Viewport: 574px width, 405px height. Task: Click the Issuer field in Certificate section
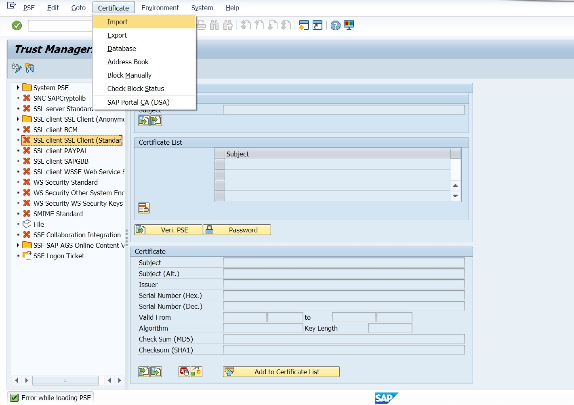(x=344, y=285)
